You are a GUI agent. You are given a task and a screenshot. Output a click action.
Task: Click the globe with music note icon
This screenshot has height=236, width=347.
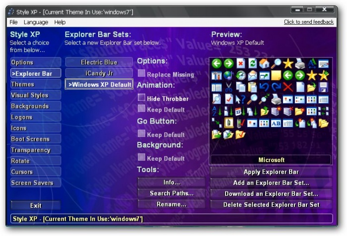point(229,75)
